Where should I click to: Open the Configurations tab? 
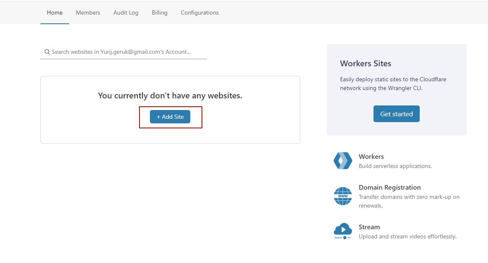(x=199, y=13)
